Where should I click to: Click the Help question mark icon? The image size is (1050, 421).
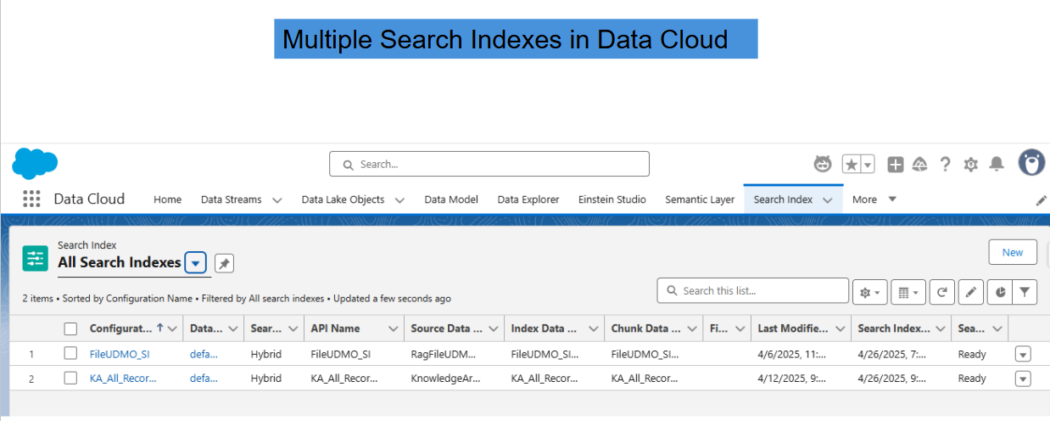pyautogui.click(x=945, y=165)
